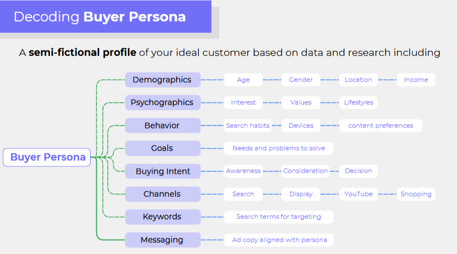Click the YouTube channel box
The width and height of the screenshot is (457, 254).
[358, 194]
